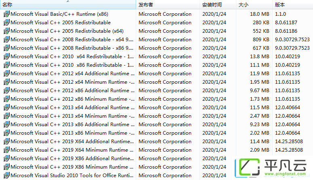The height and width of the screenshot is (180, 313).
Task: Click size value 11.4 MB
Action: click(x=260, y=142)
